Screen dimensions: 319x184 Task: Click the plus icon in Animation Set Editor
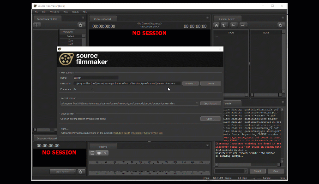pyautogui.click(x=36, y=25)
